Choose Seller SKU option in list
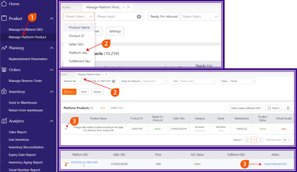Viewport: 297px width, 172px height. point(76,44)
